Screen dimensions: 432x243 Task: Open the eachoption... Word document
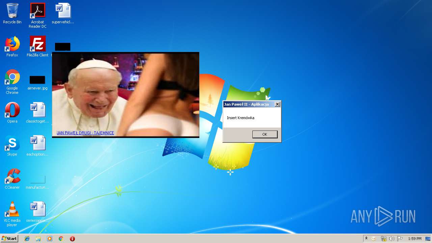tap(37, 146)
